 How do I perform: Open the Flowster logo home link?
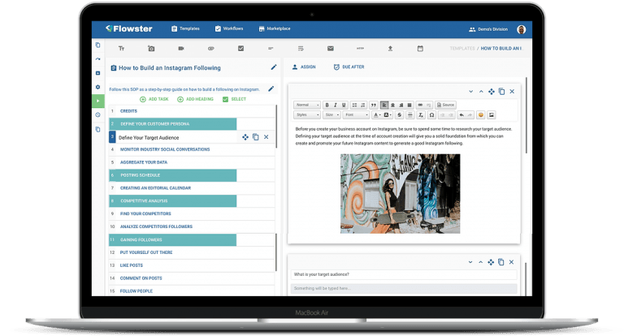[129, 28]
